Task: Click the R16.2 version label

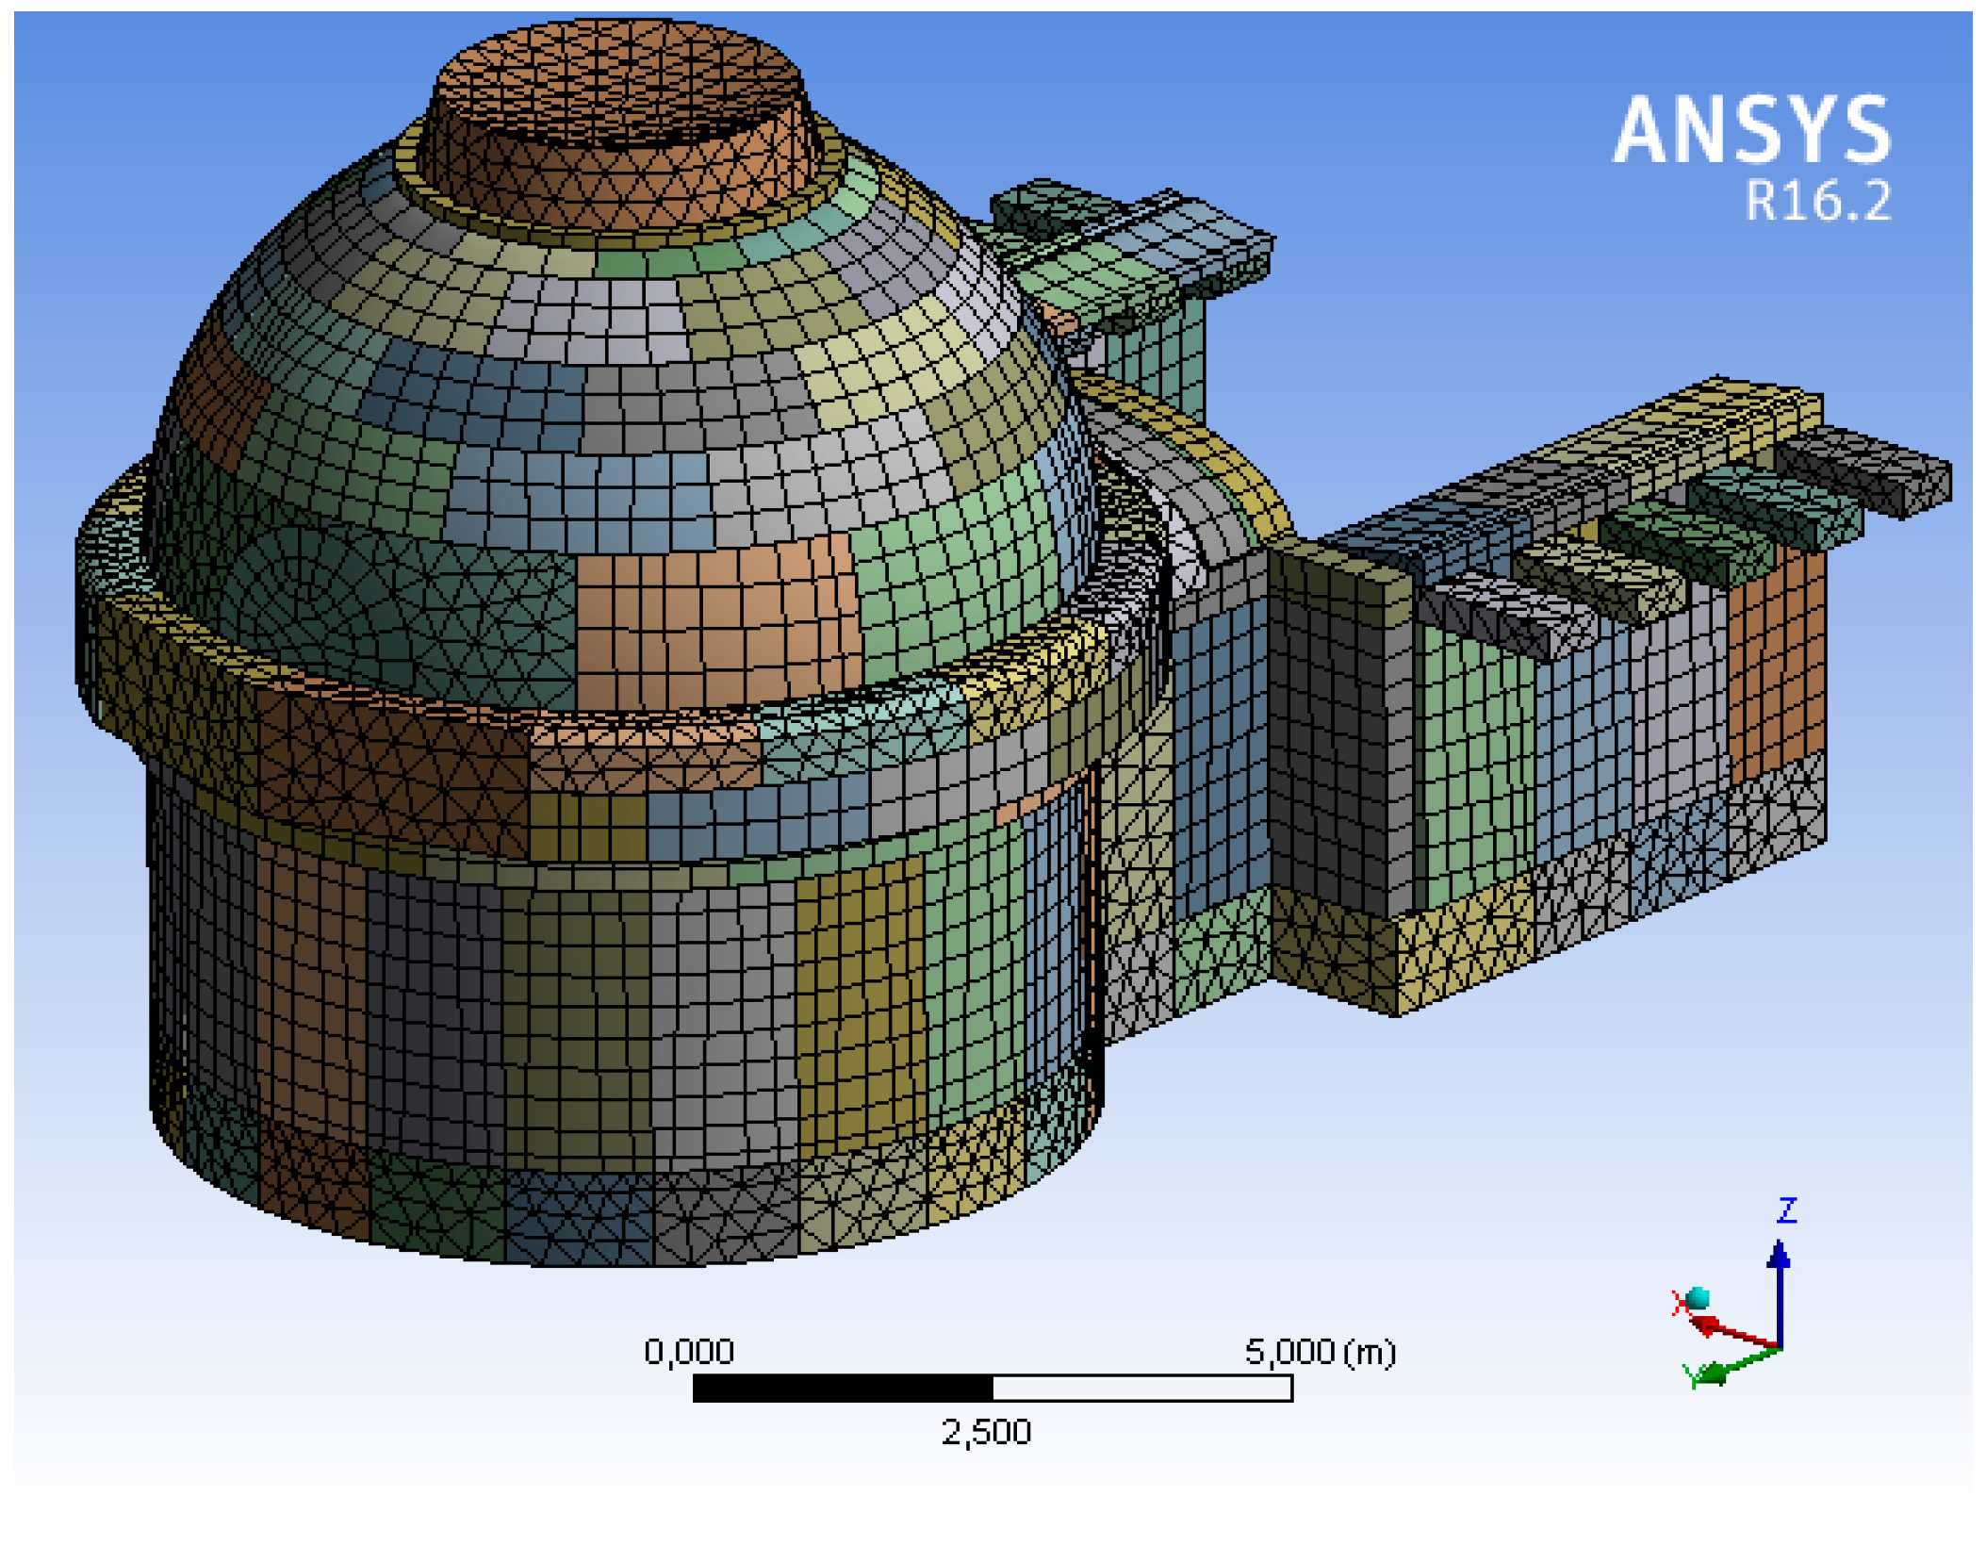Action: [1816, 202]
